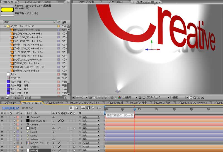Viewport: 223px width, 152px height.
Task: Enable motion blur button in timeline
Action: 93,108
